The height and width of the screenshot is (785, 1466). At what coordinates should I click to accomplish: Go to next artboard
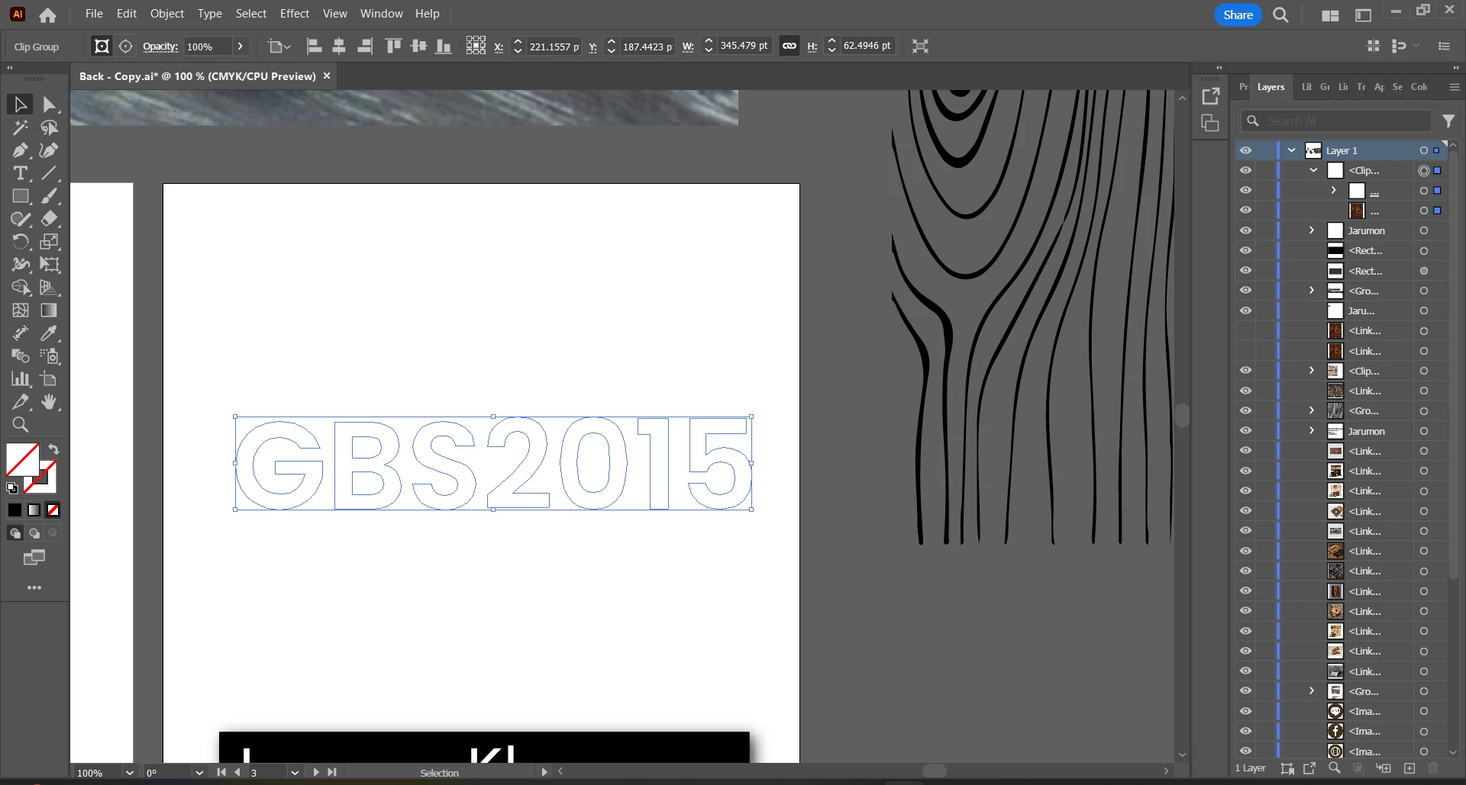[315, 772]
